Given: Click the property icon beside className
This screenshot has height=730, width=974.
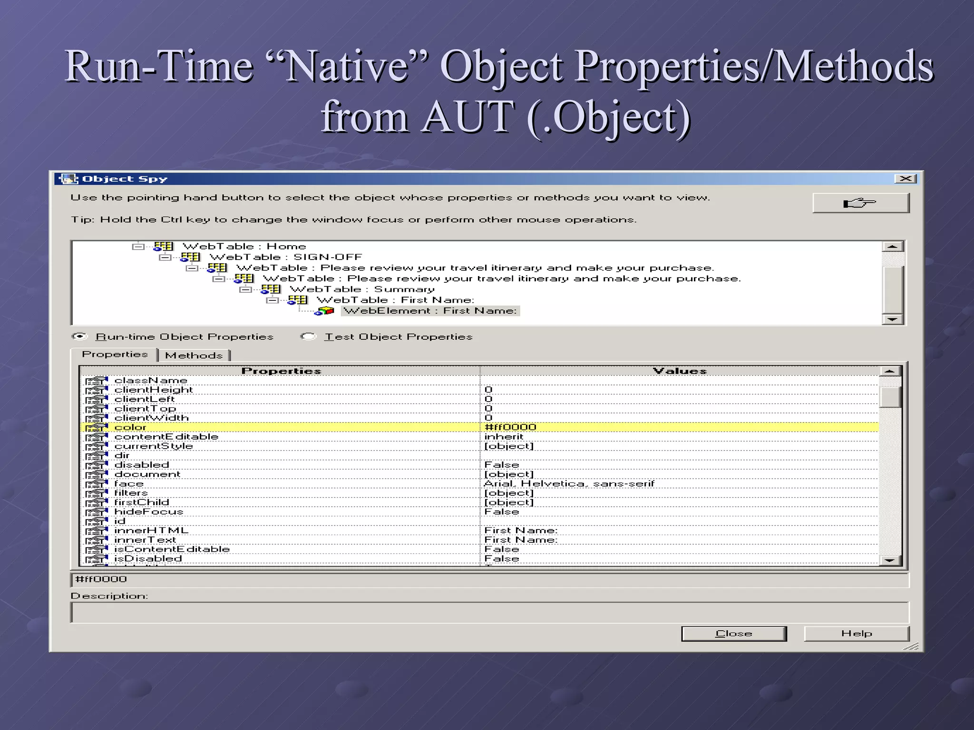Looking at the screenshot, I should point(97,381).
